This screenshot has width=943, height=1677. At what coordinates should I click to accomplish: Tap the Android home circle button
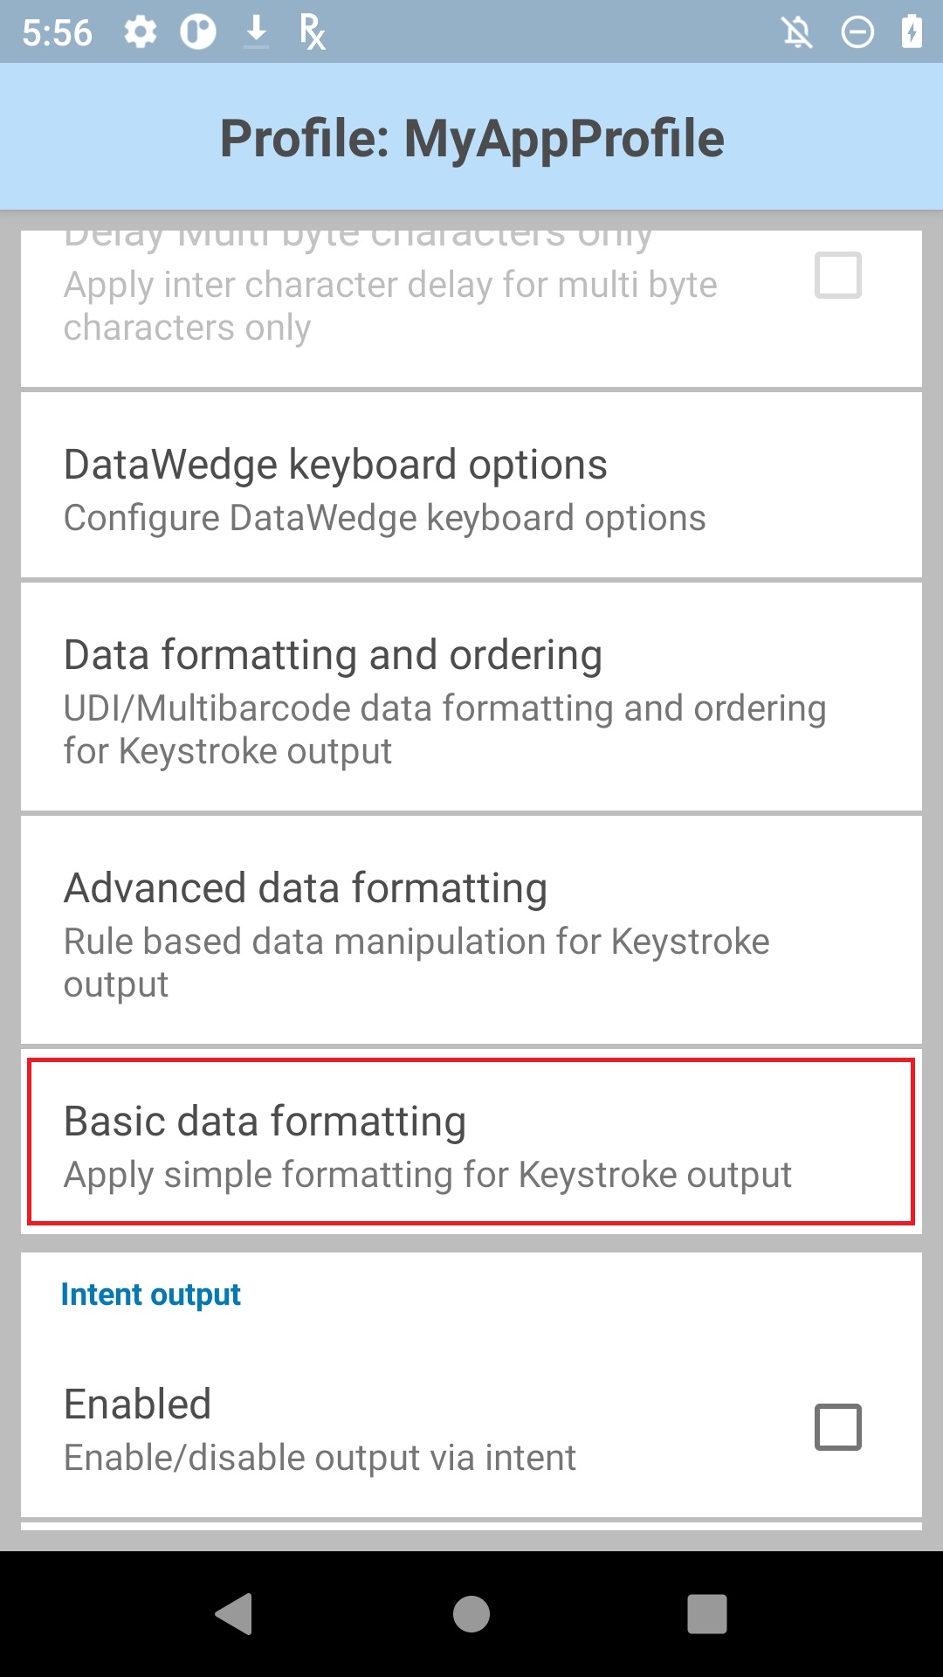point(471,1613)
